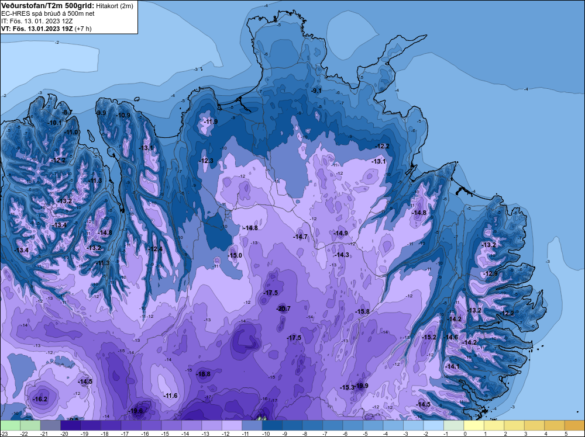This screenshot has width=585, height=437.
Task: Click the legend swatch between -6 and -5 labels
Action: (x=353, y=425)
